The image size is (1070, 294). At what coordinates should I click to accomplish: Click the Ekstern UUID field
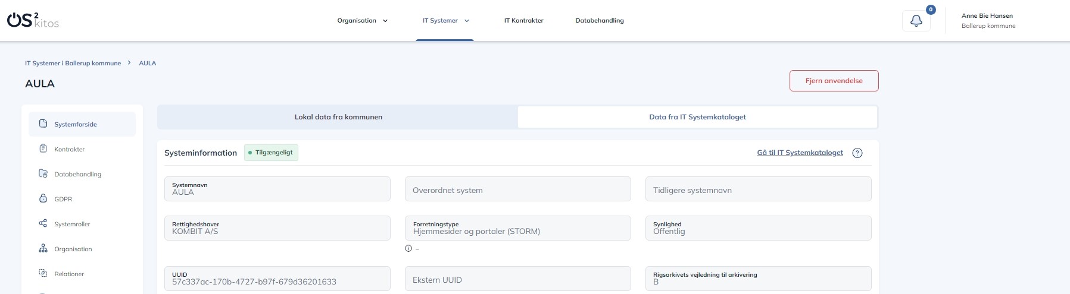pos(518,279)
